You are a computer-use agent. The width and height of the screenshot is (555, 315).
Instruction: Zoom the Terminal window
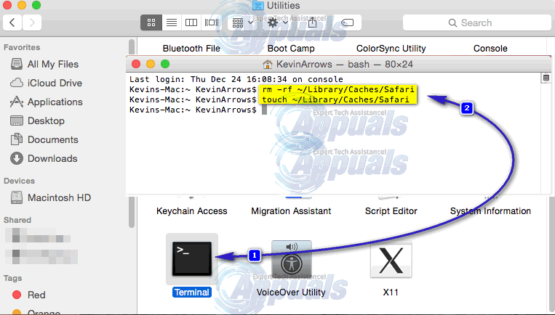click(x=165, y=64)
